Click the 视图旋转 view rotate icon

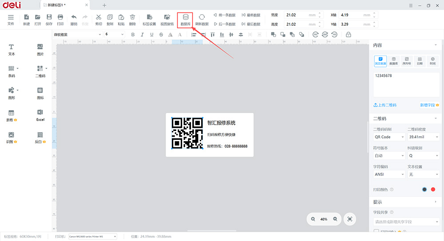click(167, 20)
